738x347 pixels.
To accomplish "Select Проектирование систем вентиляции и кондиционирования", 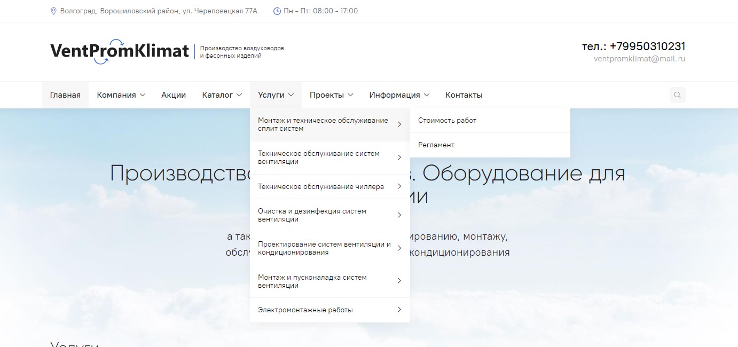I will tap(324, 248).
